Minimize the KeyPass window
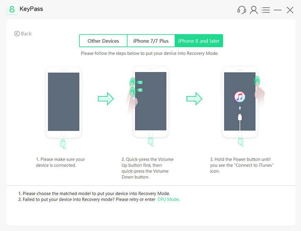Screen dimensions: 301x231 (x=278, y=10)
